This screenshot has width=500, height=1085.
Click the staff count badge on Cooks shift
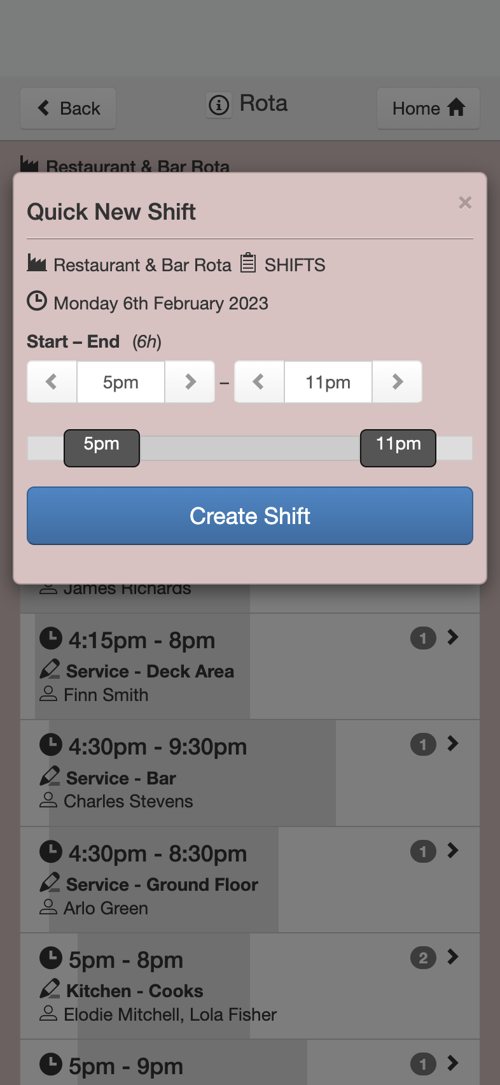click(x=423, y=958)
